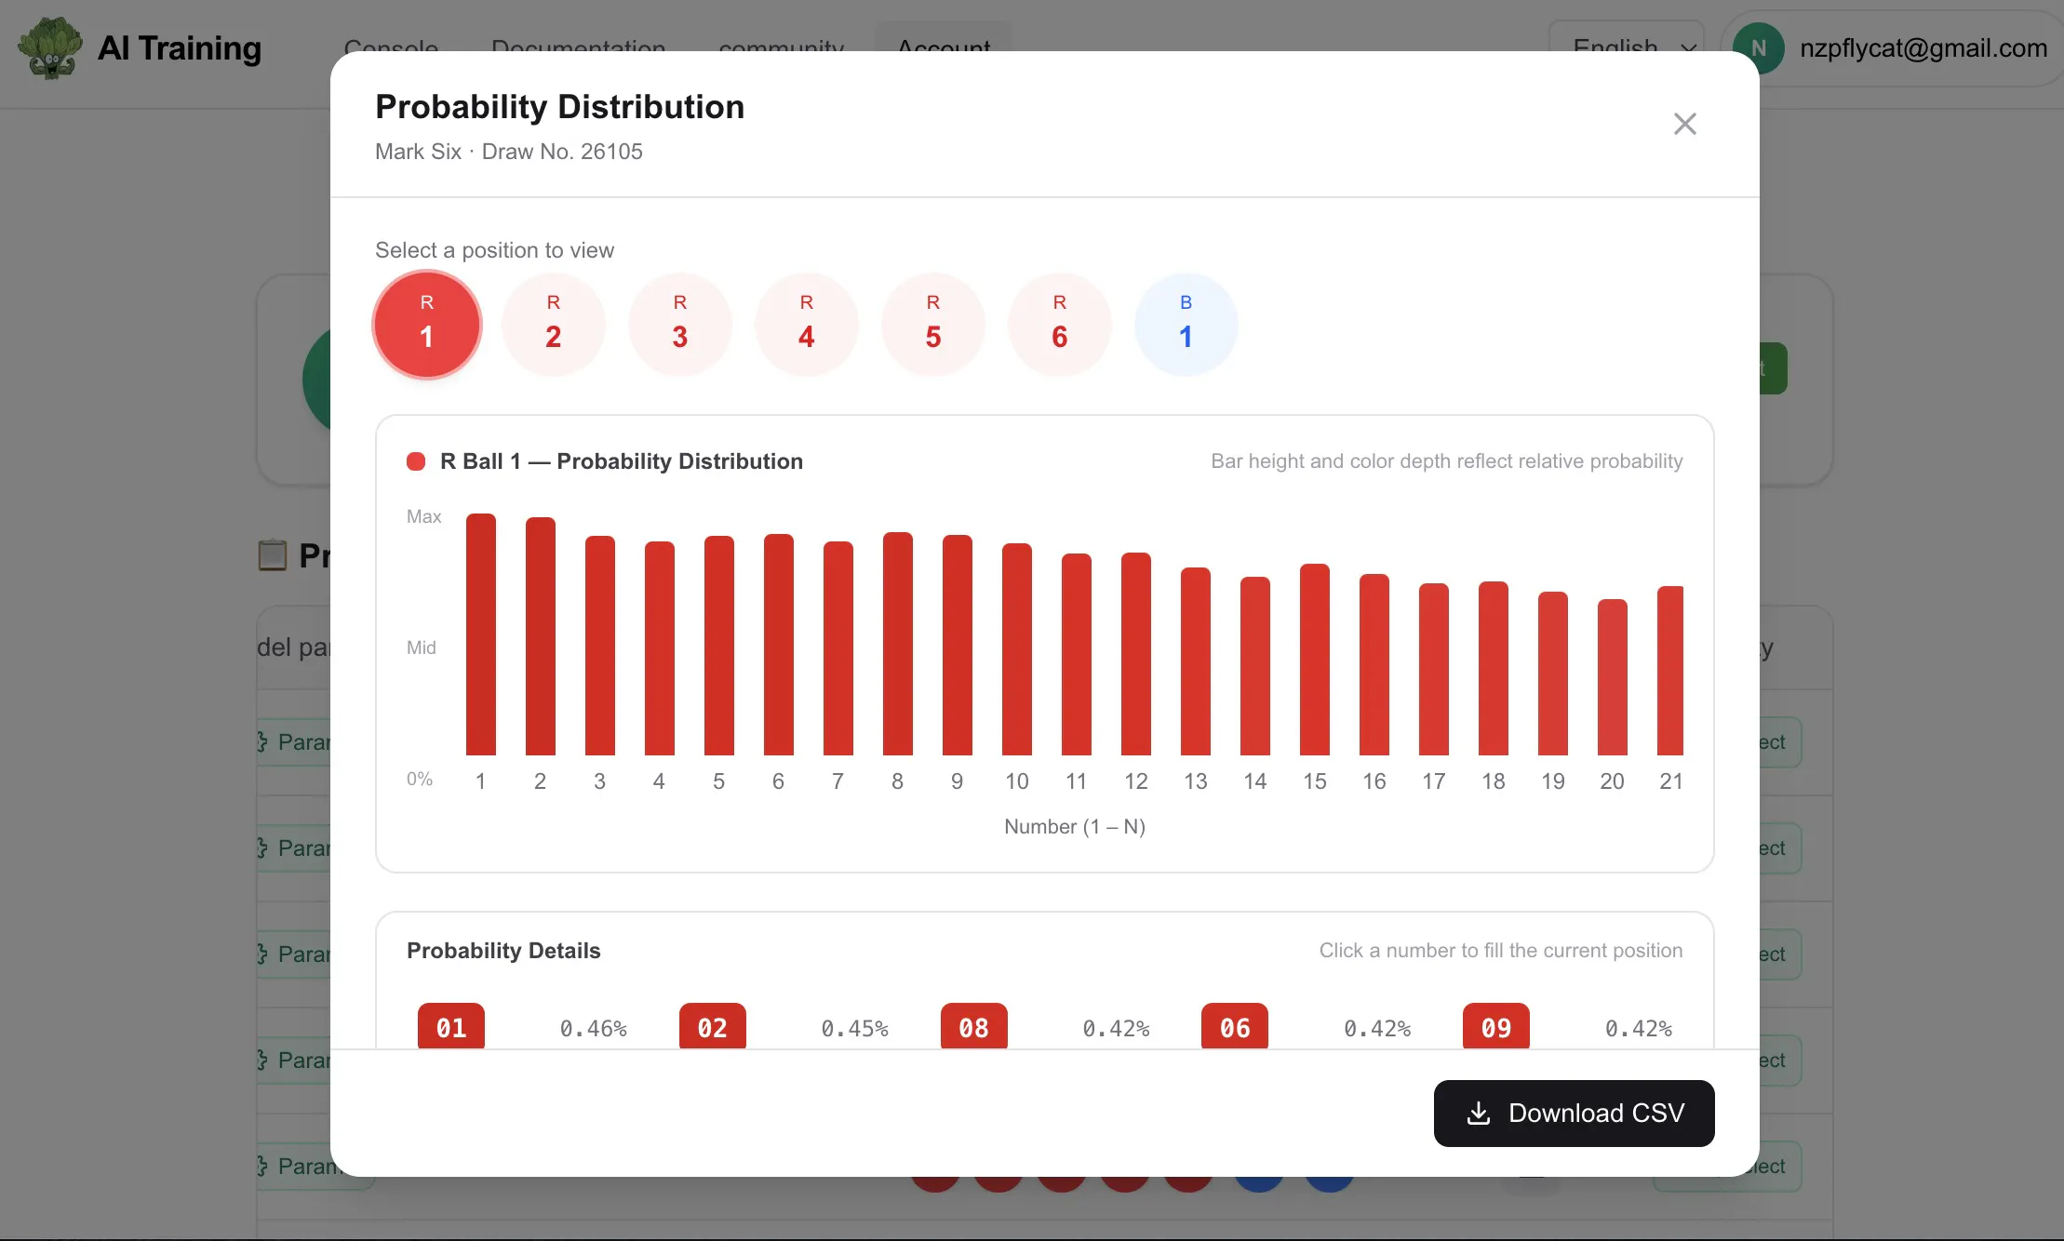Click the chart bar for number 12

1136,654
